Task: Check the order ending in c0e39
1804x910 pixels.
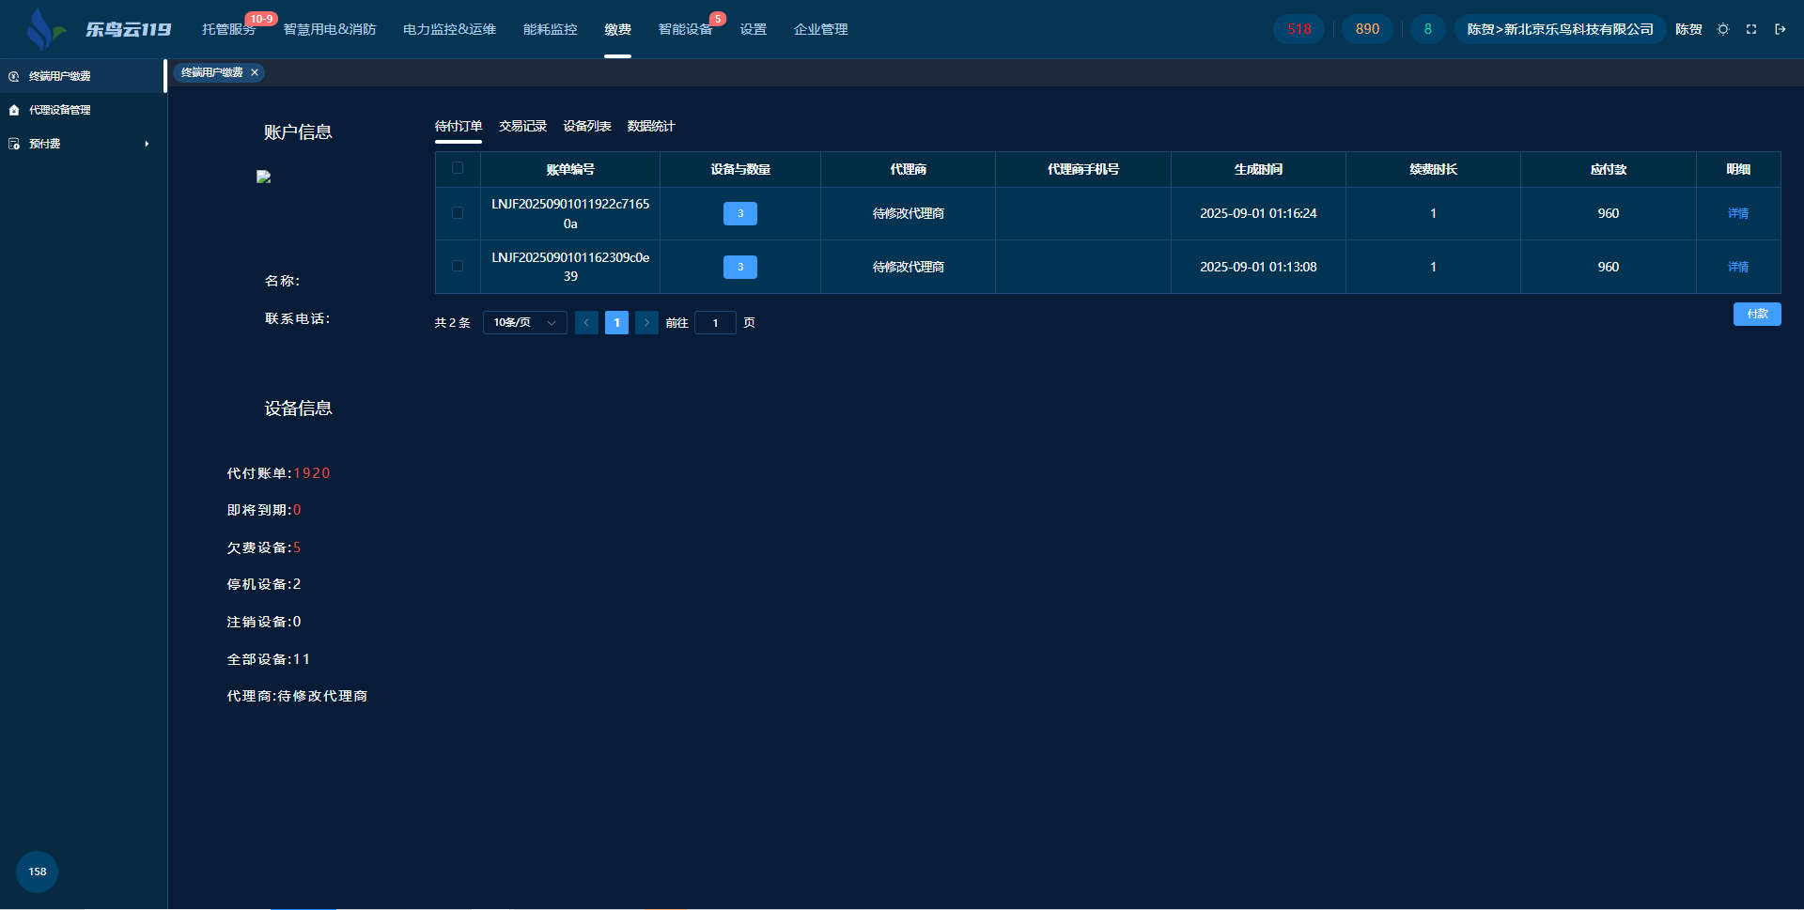Action: coord(458,267)
